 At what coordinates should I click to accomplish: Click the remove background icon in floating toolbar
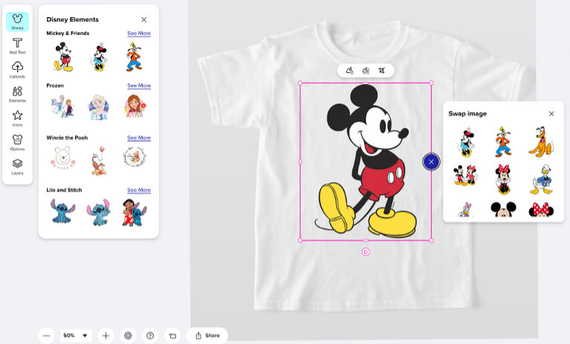point(366,71)
